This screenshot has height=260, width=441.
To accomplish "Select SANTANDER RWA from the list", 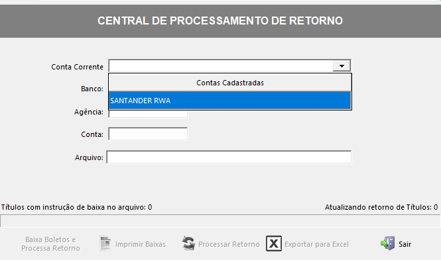I will tap(229, 101).
